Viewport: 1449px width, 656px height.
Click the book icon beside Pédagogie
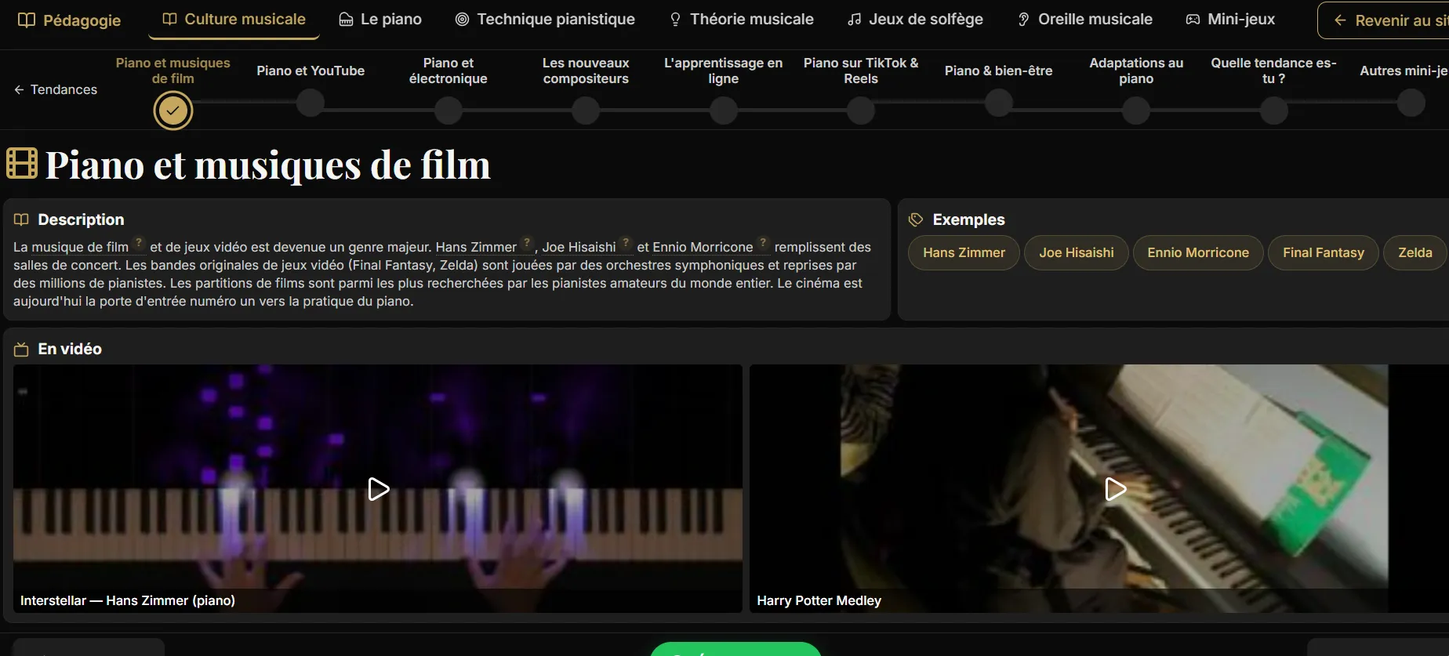tap(27, 20)
